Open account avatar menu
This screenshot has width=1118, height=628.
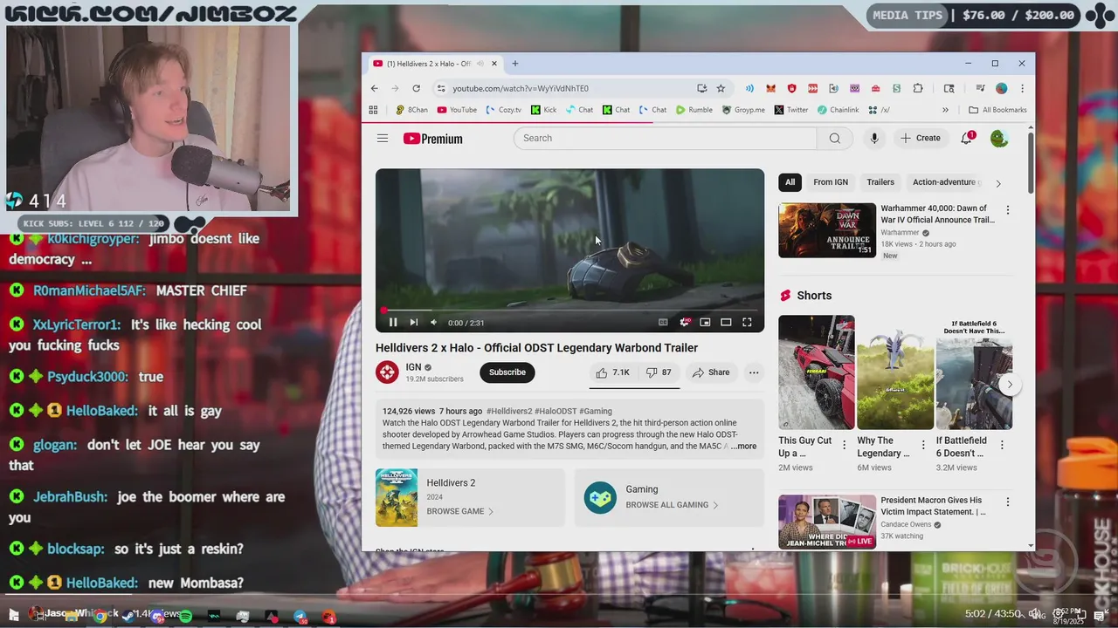tap(999, 138)
